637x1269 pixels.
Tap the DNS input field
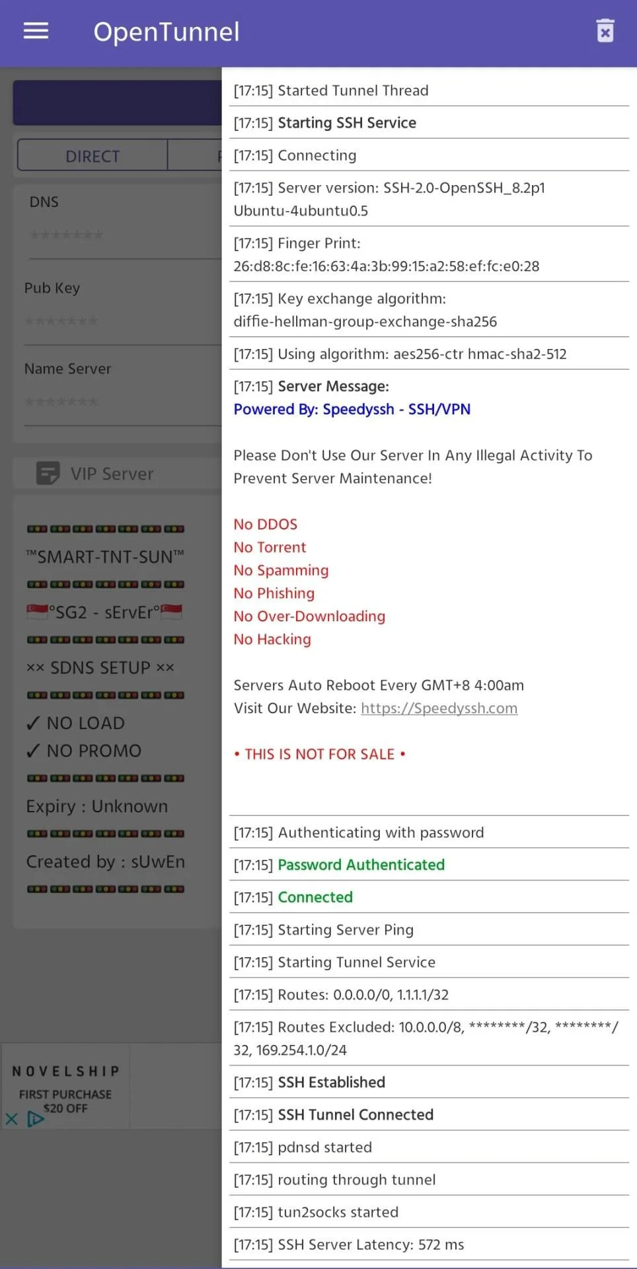pyautogui.click(x=126, y=235)
